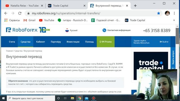Click phone number +65 3158 8389
The image size is (180, 101).
(x=157, y=31)
